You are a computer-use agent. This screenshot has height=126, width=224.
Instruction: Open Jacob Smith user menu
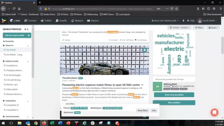pos(207,21)
